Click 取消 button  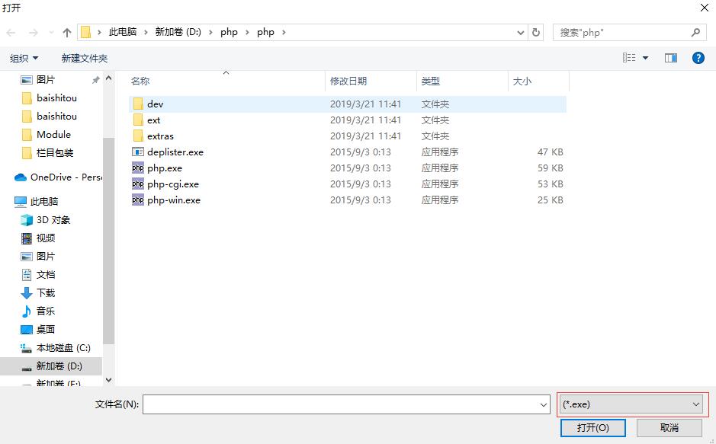pyautogui.click(x=669, y=427)
